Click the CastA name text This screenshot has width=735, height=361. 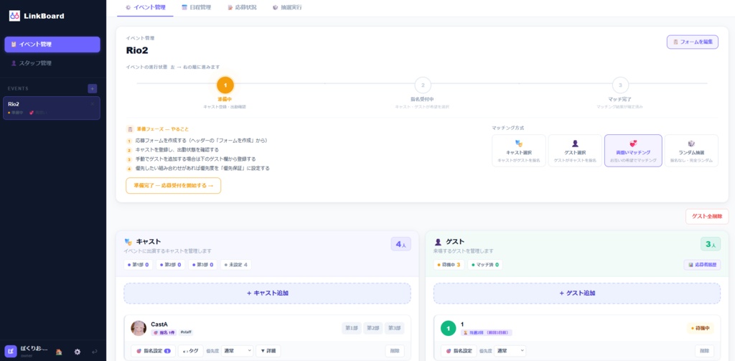[x=159, y=324]
